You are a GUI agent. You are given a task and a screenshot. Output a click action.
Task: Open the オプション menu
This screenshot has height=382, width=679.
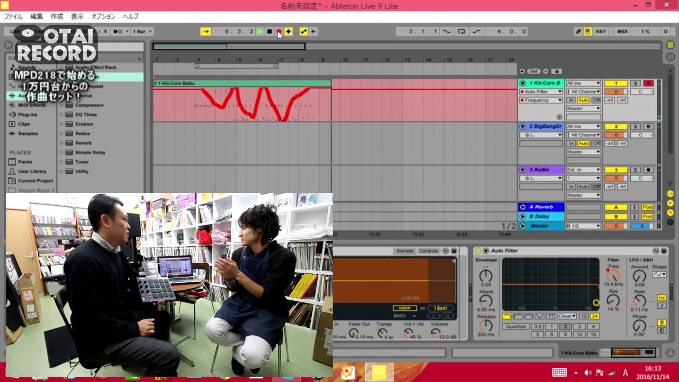103,16
